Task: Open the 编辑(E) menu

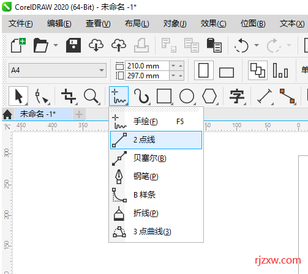Action: [59, 24]
